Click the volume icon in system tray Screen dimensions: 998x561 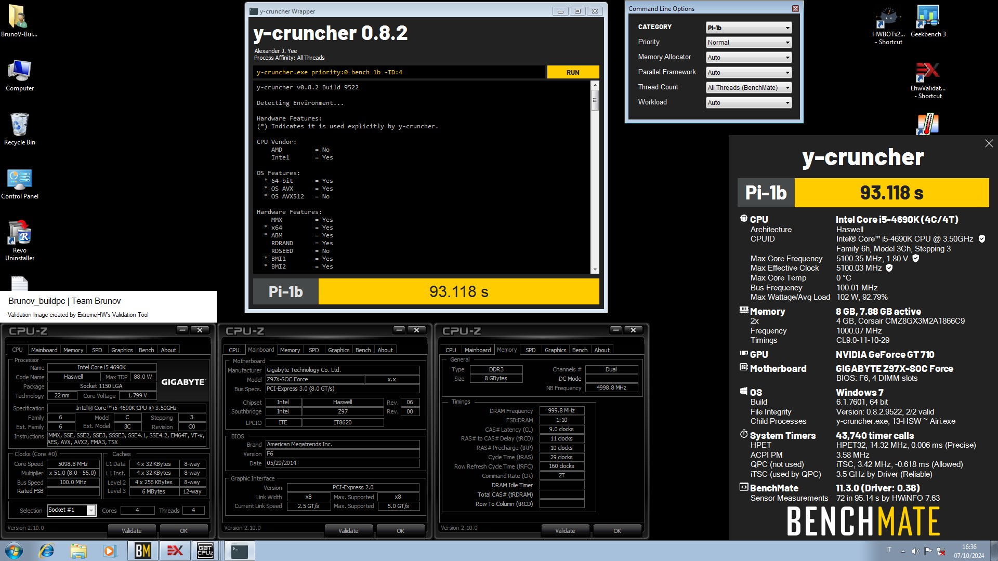pyautogui.click(x=915, y=551)
